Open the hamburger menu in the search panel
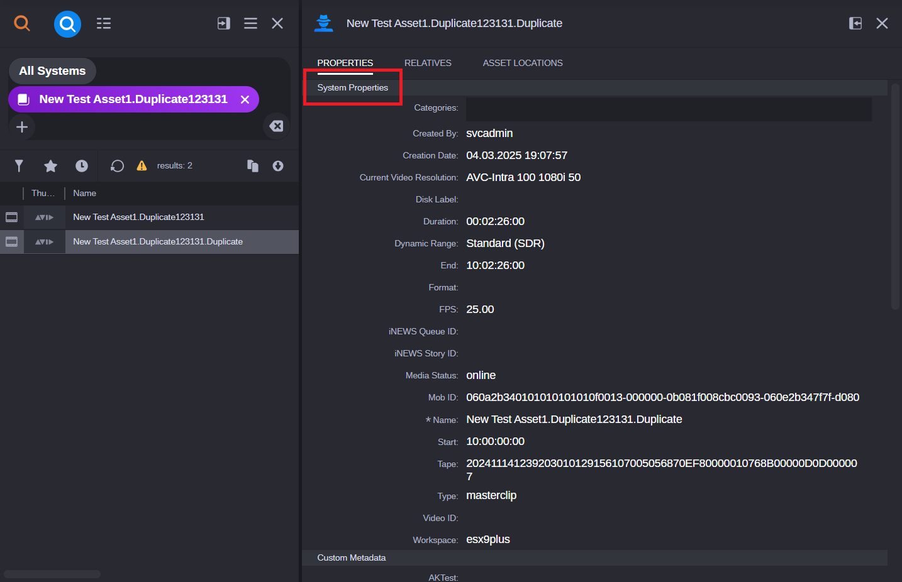 (250, 23)
